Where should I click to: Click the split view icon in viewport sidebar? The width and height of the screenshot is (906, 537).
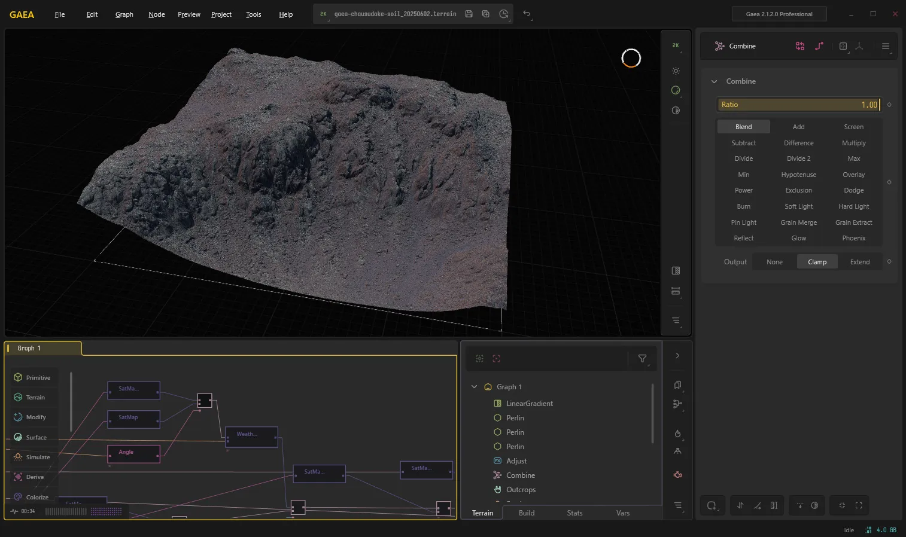[x=676, y=271]
